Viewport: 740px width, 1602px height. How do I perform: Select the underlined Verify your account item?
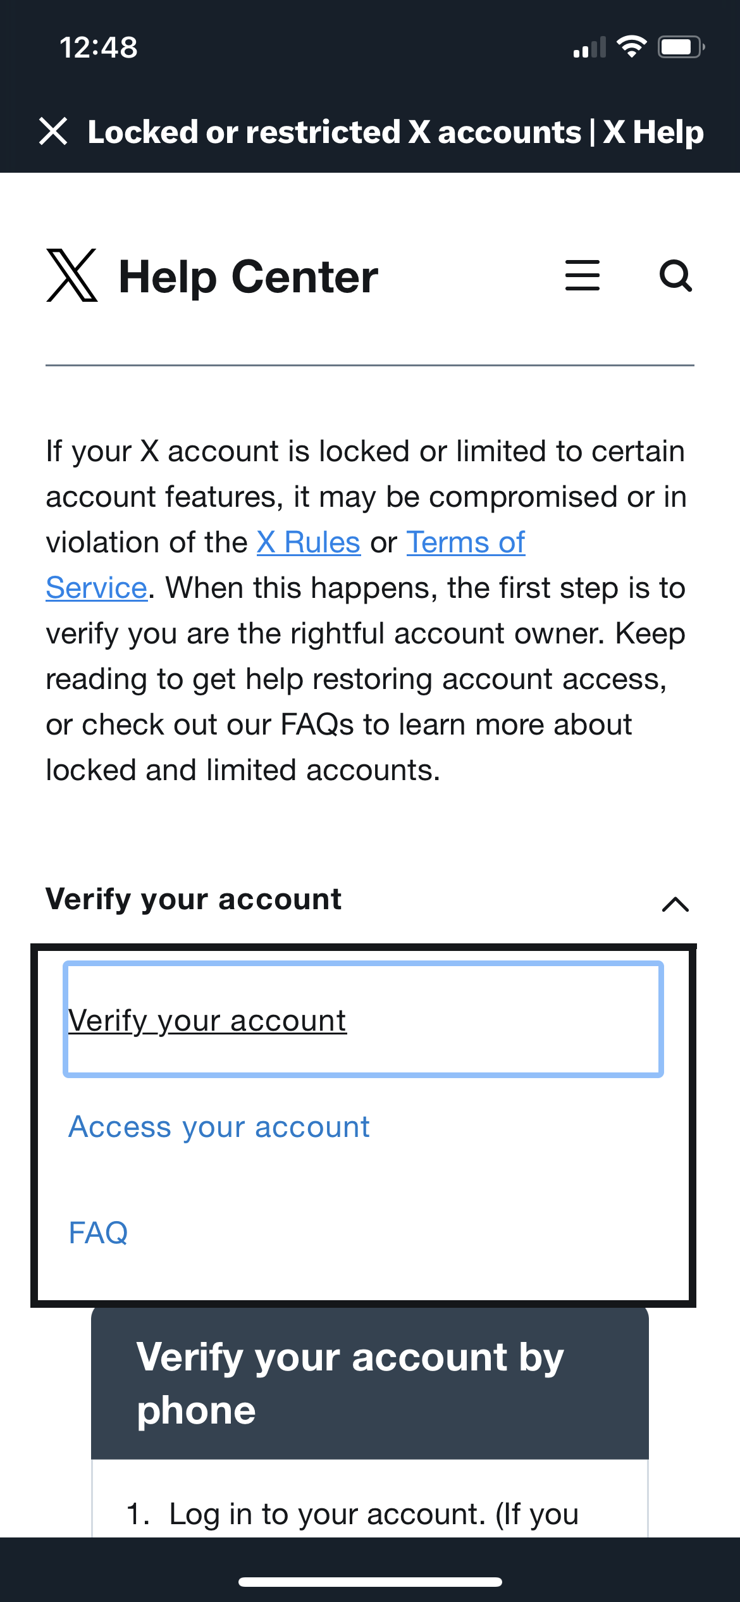(207, 1021)
